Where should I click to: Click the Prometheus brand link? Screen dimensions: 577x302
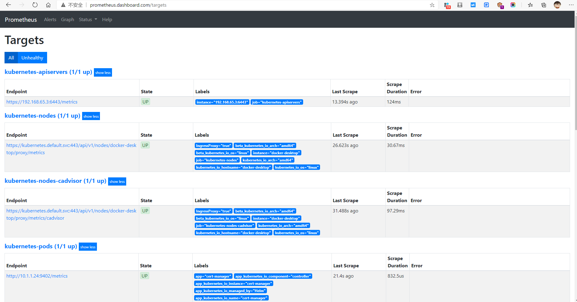(x=21, y=20)
